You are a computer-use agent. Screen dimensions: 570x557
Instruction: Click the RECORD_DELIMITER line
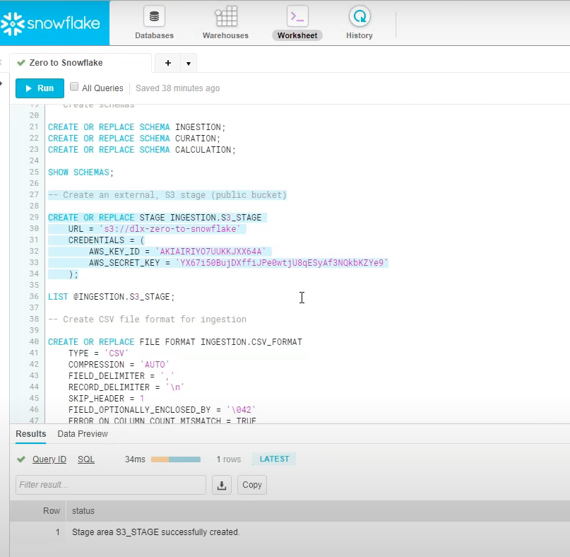pyautogui.click(x=126, y=387)
